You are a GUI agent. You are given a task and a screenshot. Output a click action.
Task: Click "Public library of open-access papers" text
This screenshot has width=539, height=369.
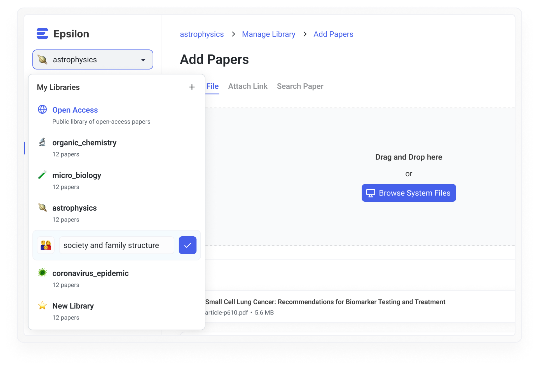101,122
